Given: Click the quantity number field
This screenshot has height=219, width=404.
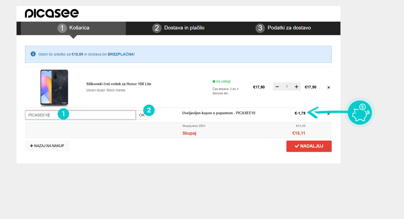Looking at the screenshot, I should click(x=287, y=87).
